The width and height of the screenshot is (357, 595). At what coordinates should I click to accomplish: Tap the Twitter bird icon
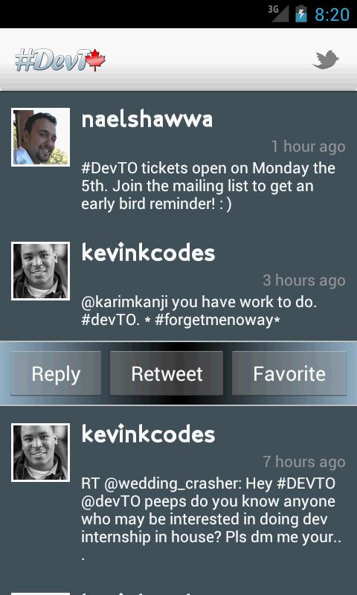pos(326,60)
